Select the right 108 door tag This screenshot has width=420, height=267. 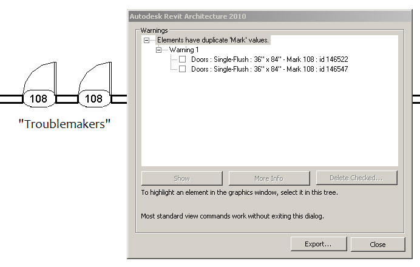point(94,98)
